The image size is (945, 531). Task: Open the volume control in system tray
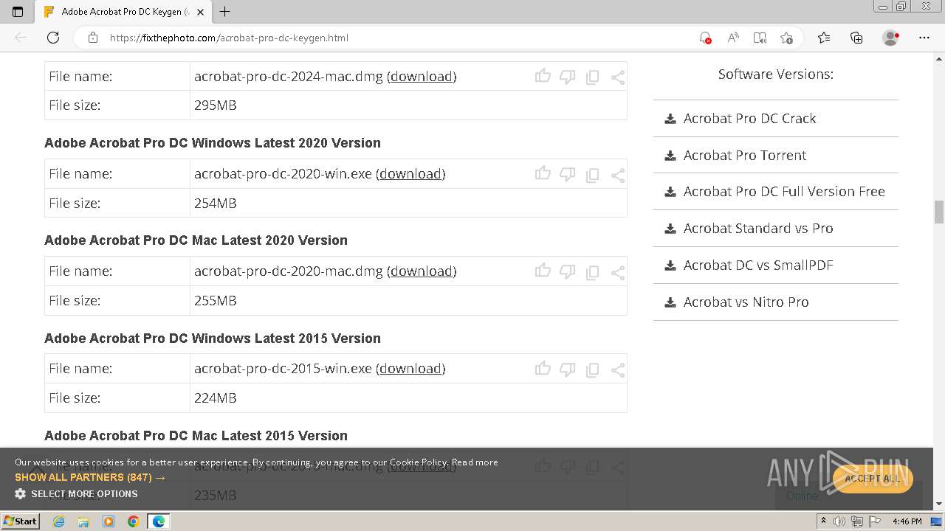click(x=840, y=521)
